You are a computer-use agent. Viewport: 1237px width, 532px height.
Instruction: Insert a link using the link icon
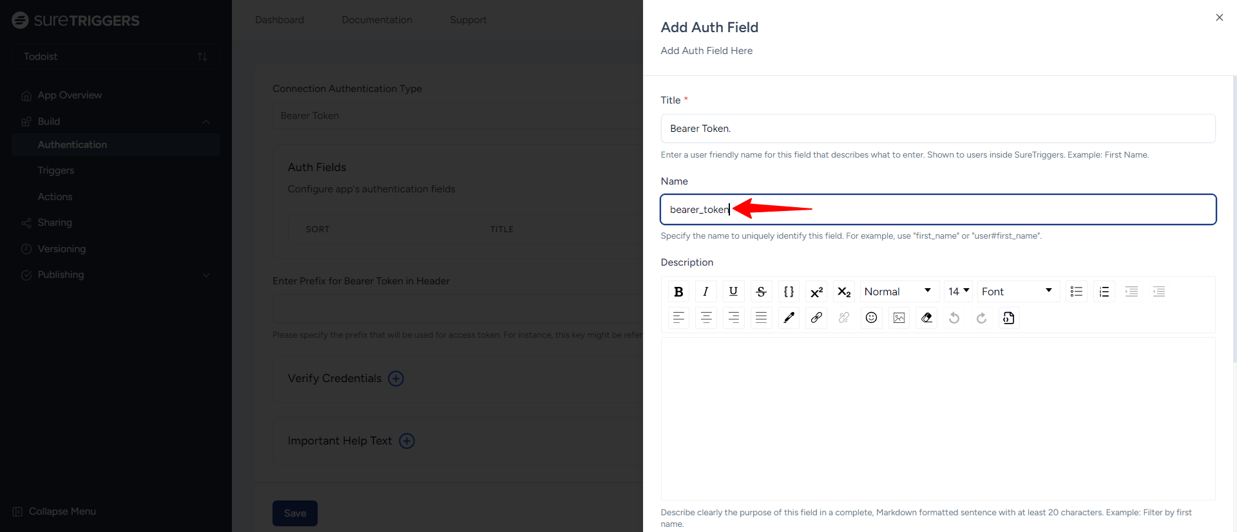pyautogui.click(x=816, y=318)
